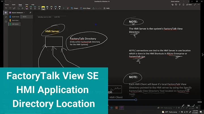The height and width of the screenshot is (114, 204).
Task: Expand hidden system tray icons chevron
Action: 179,112
